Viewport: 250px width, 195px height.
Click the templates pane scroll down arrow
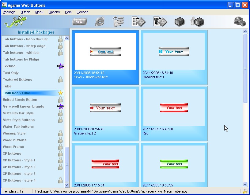245,185
